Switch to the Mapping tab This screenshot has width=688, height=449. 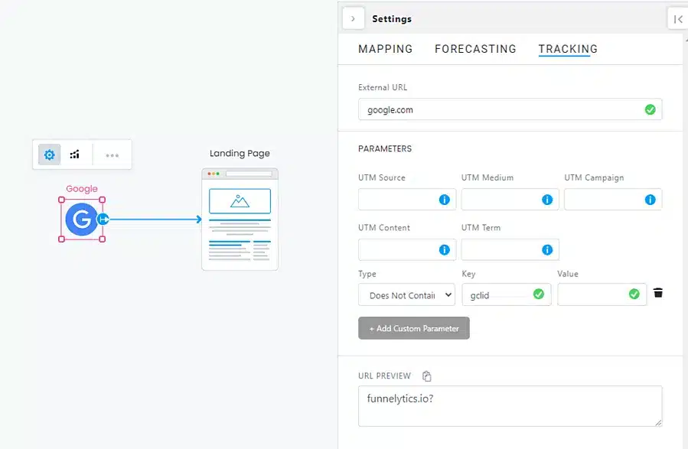[x=385, y=49]
